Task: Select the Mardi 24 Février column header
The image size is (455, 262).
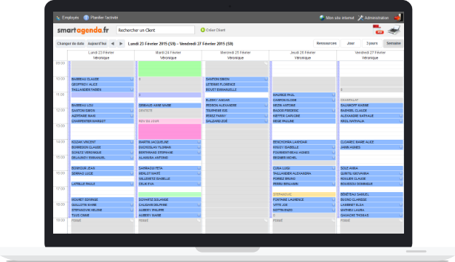Action: (168, 52)
